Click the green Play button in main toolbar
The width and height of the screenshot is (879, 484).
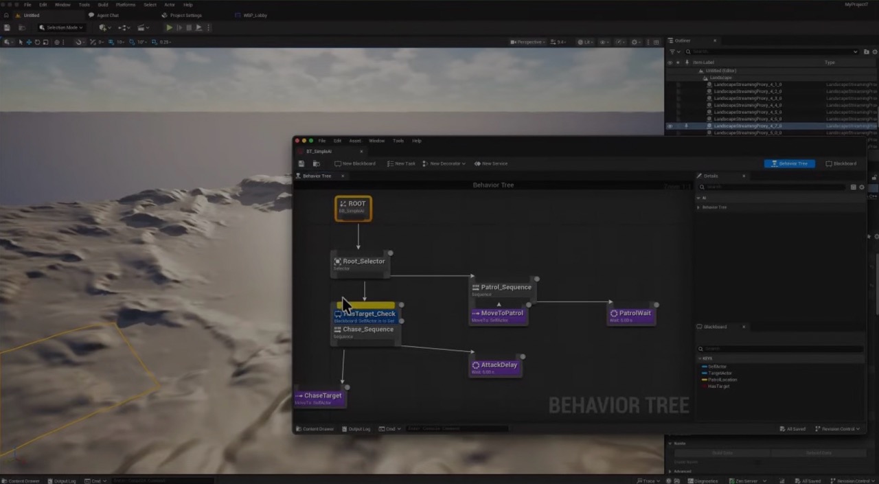(x=170, y=27)
